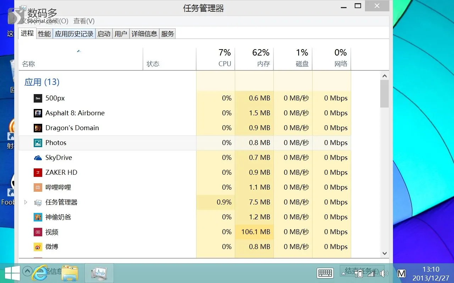This screenshot has width=454, height=283.
Task: Select the 神偷奶爸 app icon
Action: tap(38, 217)
